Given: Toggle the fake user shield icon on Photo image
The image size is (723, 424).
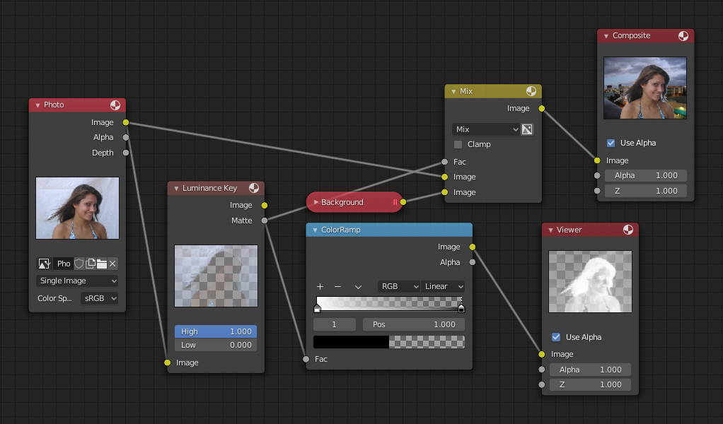Looking at the screenshot, I should pyautogui.click(x=79, y=264).
